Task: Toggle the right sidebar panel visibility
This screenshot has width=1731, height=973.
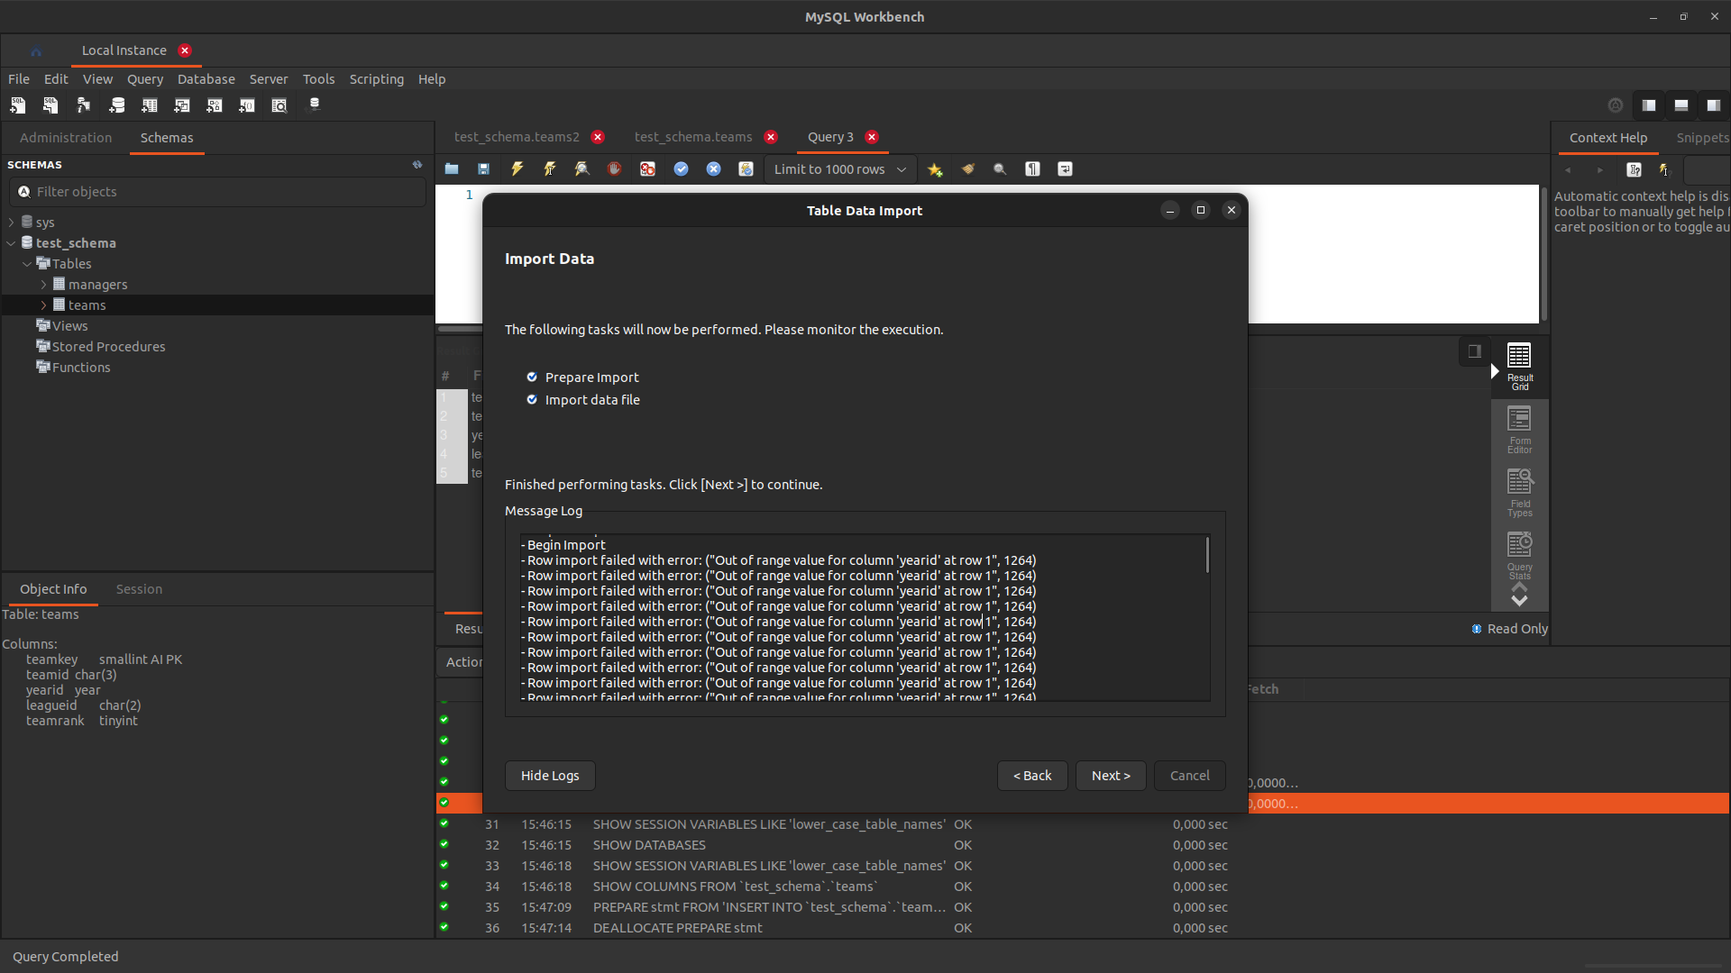Action: pyautogui.click(x=1714, y=105)
